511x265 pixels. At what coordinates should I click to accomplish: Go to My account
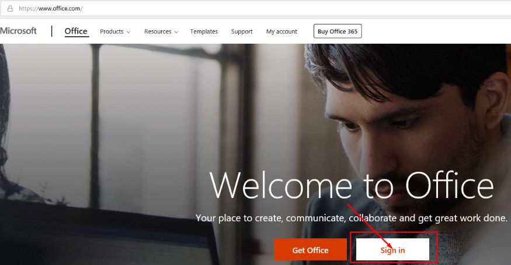pos(281,31)
